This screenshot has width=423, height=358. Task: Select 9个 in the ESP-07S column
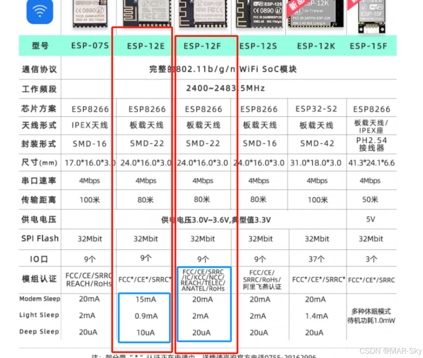90,260
